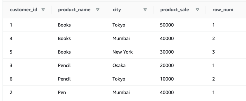Click the 50000 product_sale value
This screenshot has height=101, width=246.
tap(167, 25)
